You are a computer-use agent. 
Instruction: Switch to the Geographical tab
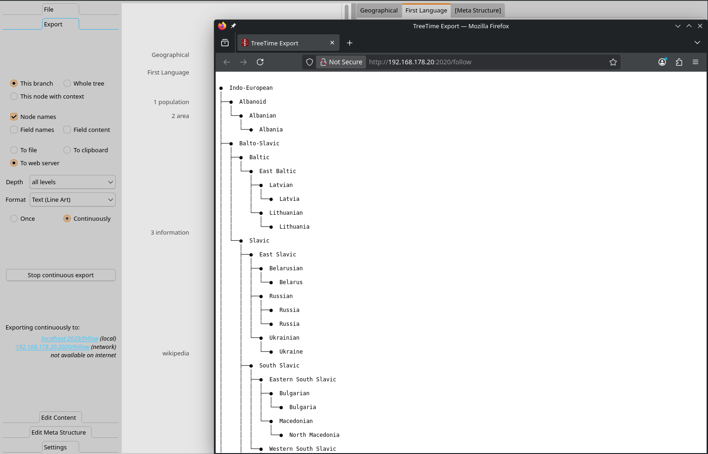379,11
